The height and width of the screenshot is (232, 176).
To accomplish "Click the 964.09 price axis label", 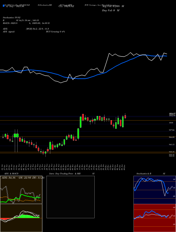I will 171,137.
